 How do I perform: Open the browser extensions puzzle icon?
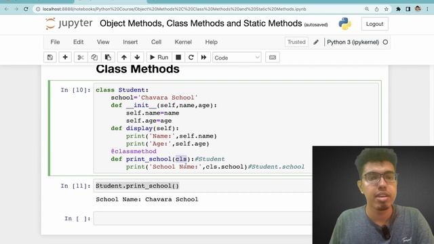[398, 9]
